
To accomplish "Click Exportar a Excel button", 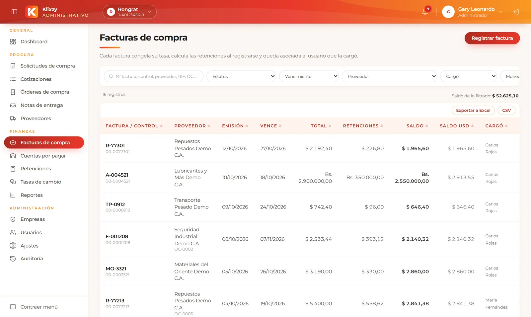I will tap(473, 111).
